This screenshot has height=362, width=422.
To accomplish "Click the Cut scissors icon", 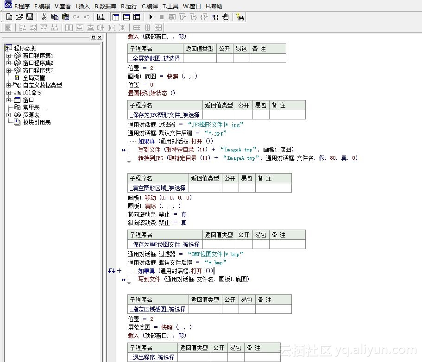I will [x=44, y=17].
